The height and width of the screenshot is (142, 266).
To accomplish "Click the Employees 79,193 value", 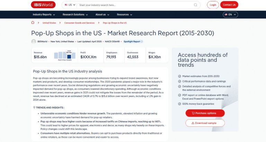I will tap(111, 57).
